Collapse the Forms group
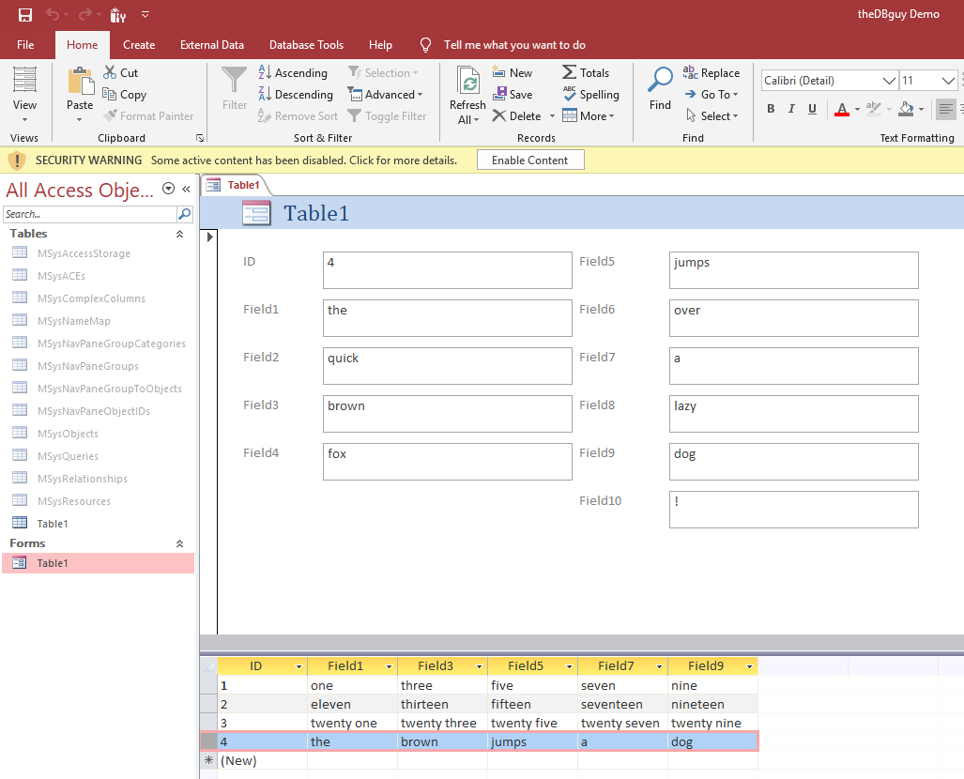The width and height of the screenshot is (964, 779). 179,543
